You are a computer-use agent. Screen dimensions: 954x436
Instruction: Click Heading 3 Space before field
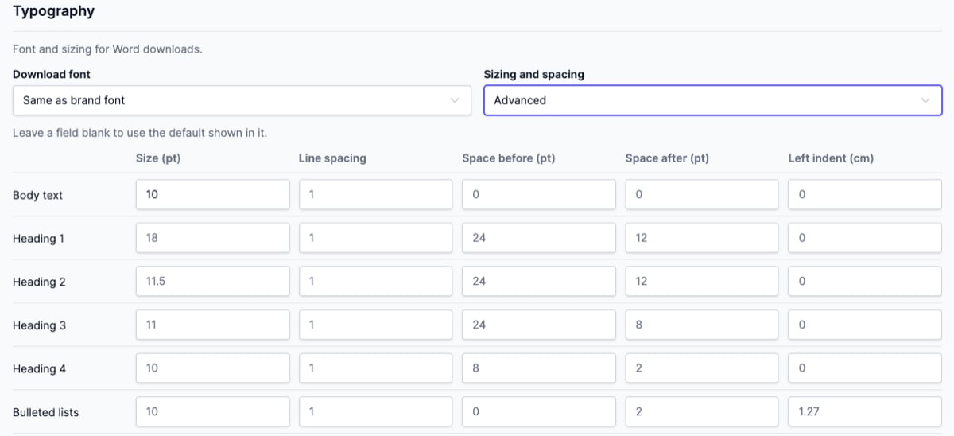click(539, 325)
